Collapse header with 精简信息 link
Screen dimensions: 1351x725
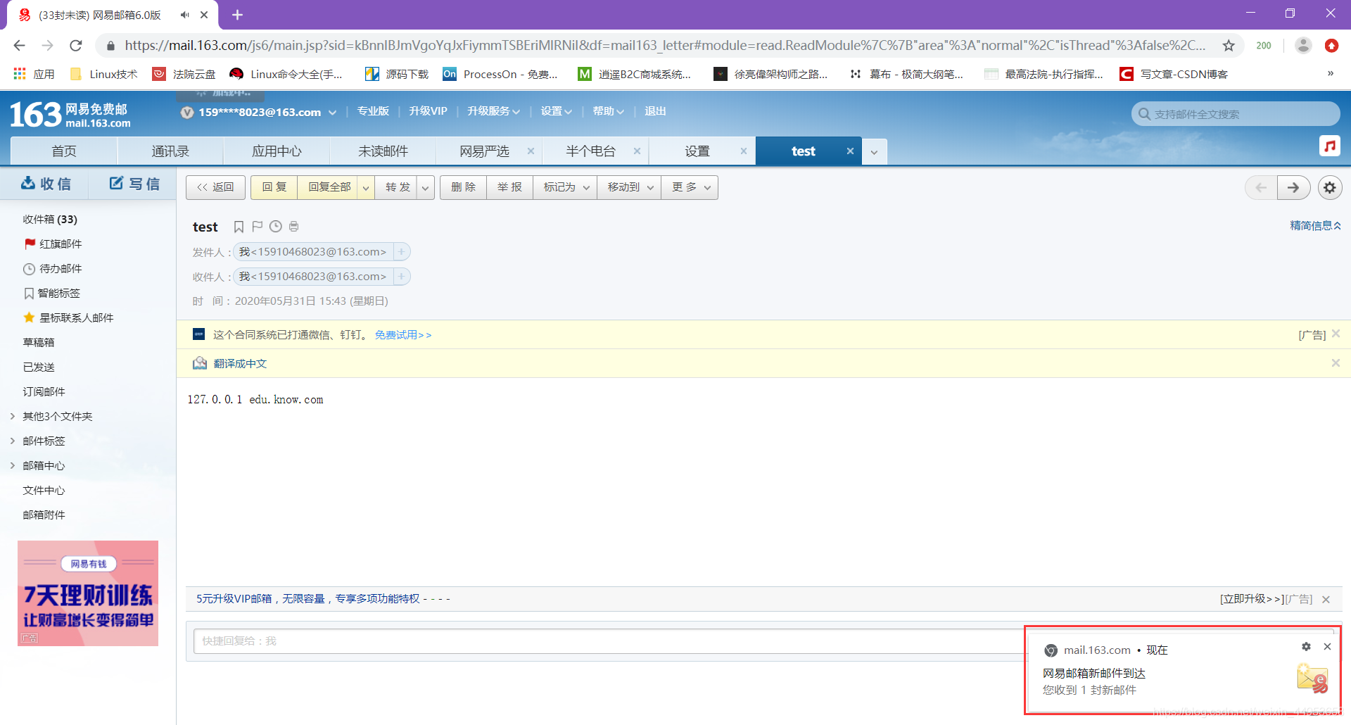(1315, 225)
